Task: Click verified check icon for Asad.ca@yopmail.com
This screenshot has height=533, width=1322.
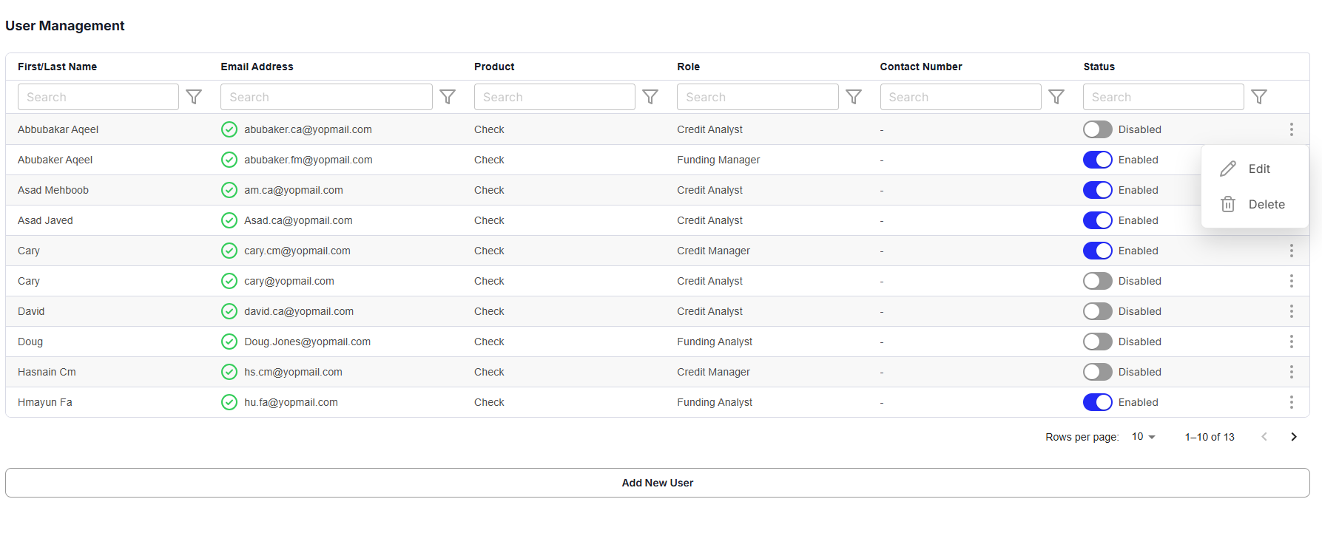Action: (x=229, y=220)
